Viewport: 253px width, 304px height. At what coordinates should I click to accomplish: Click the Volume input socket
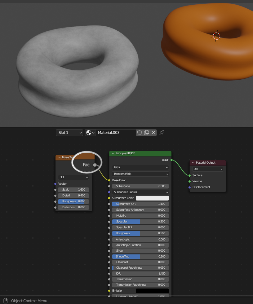tap(189, 182)
